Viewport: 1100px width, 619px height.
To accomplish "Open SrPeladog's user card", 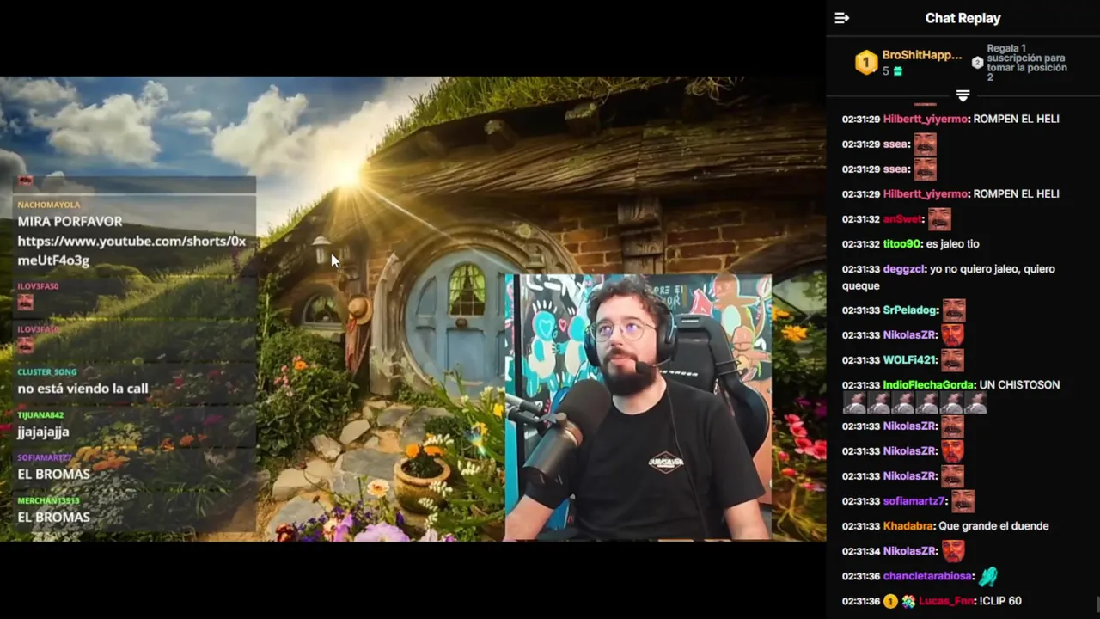I will pyautogui.click(x=910, y=310).
